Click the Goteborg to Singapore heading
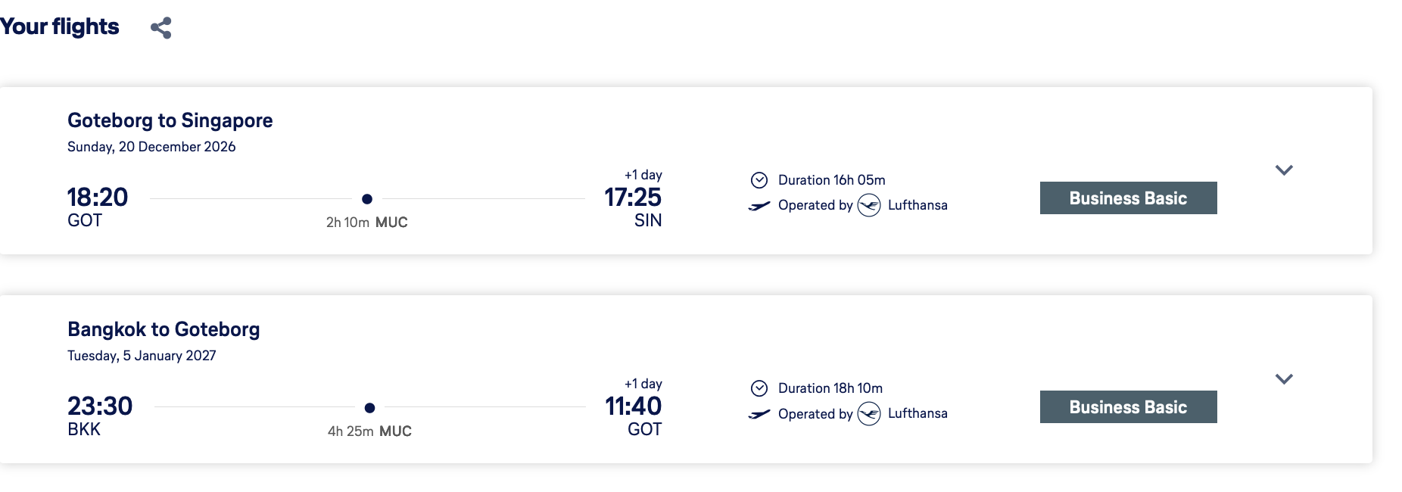The height and width of the screenshot is (492, 1402). click(x=170, y=120)
